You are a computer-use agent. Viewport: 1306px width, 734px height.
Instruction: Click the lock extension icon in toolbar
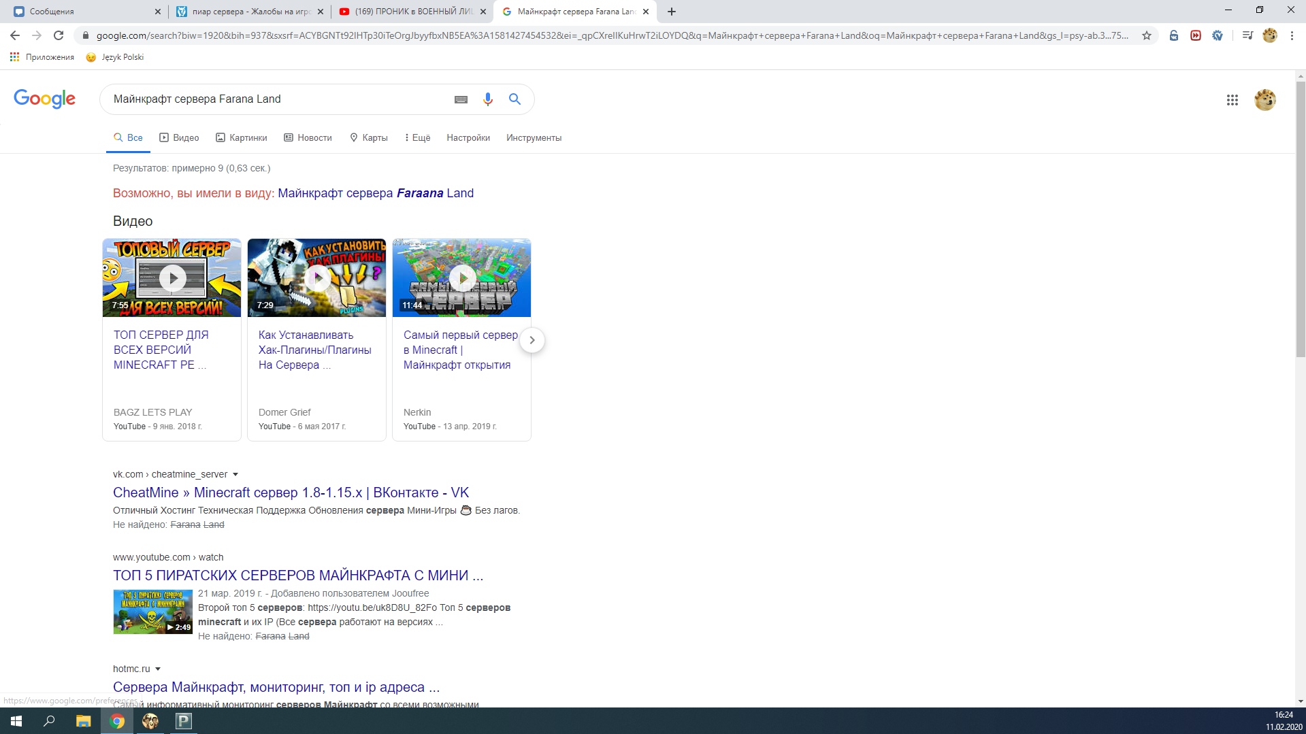point(1174,35)
